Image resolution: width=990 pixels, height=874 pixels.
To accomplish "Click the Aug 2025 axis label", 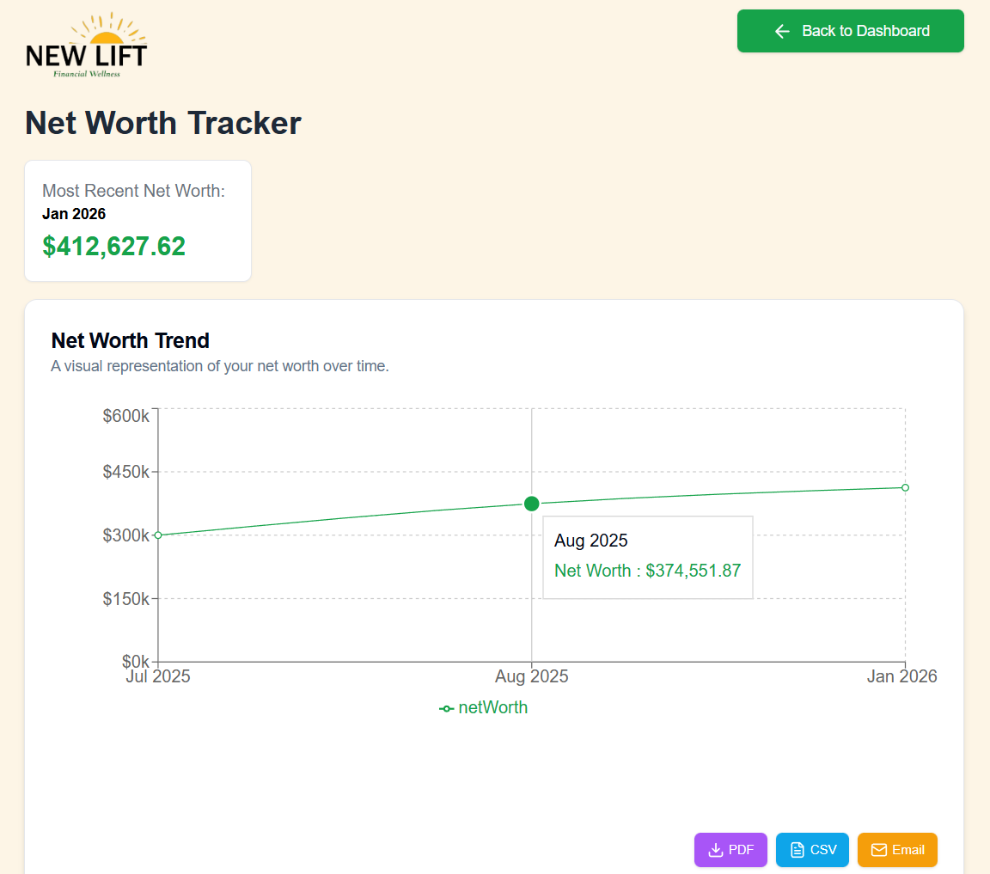I will point(531,676).
